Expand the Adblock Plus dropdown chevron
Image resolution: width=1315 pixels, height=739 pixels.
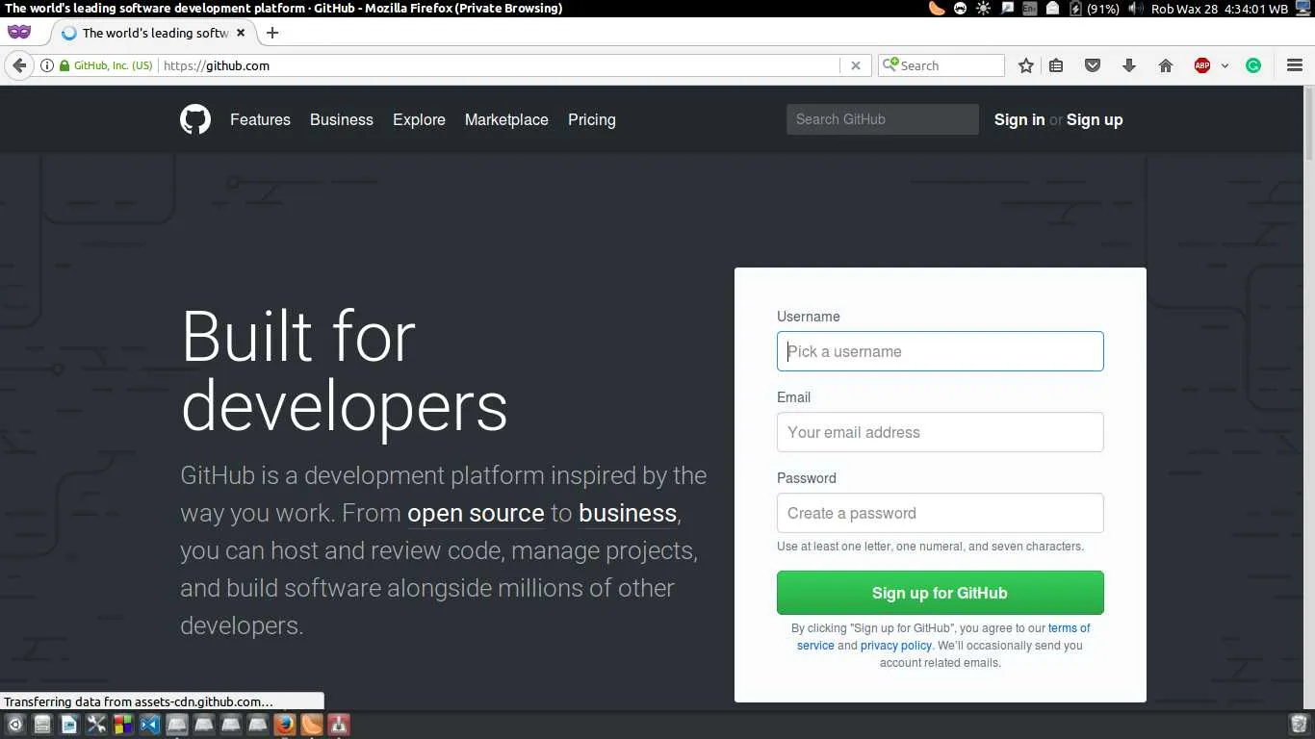(x=1225, y=65)
